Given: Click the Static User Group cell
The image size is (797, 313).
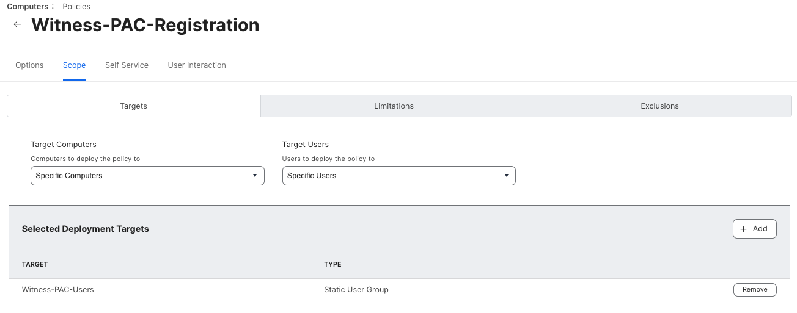Looking at the screenshot, I should point(356,289).
